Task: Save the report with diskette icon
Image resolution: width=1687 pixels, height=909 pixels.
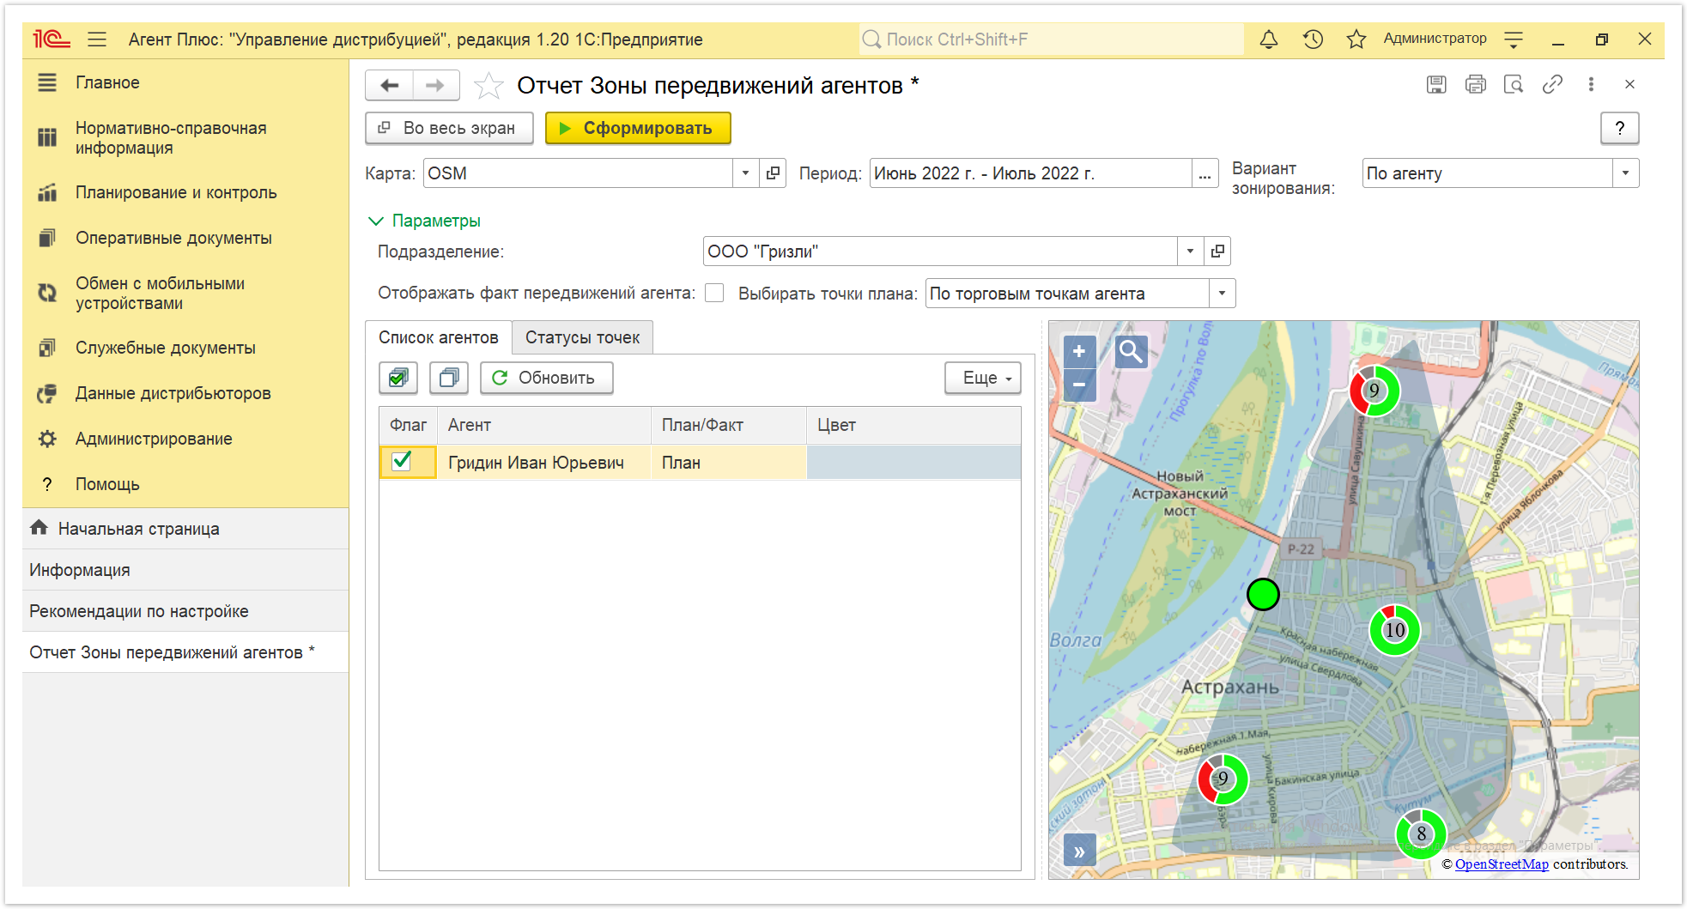Action: (x=1436, y=84)
